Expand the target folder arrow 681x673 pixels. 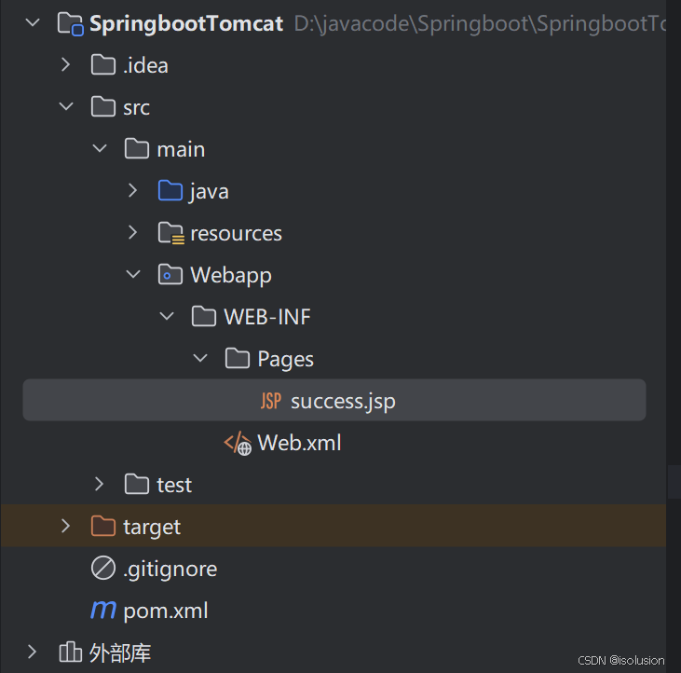[x=65, y=526]
